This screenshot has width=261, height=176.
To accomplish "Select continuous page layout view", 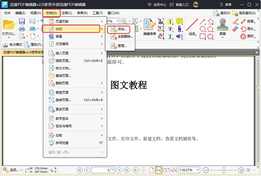I will point(158,170).
